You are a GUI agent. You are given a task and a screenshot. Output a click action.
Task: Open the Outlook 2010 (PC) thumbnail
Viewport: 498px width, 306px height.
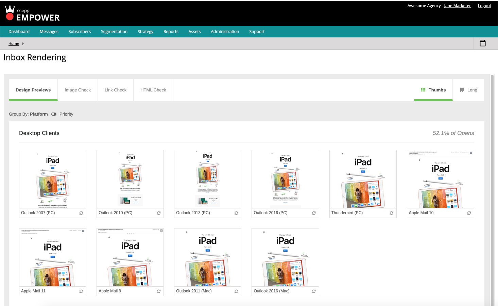[x=130, y=179]
